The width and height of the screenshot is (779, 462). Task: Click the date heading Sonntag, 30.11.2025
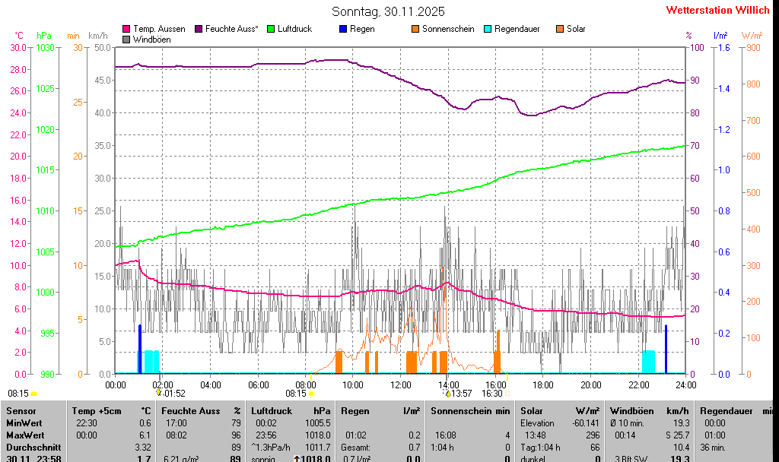389,11
